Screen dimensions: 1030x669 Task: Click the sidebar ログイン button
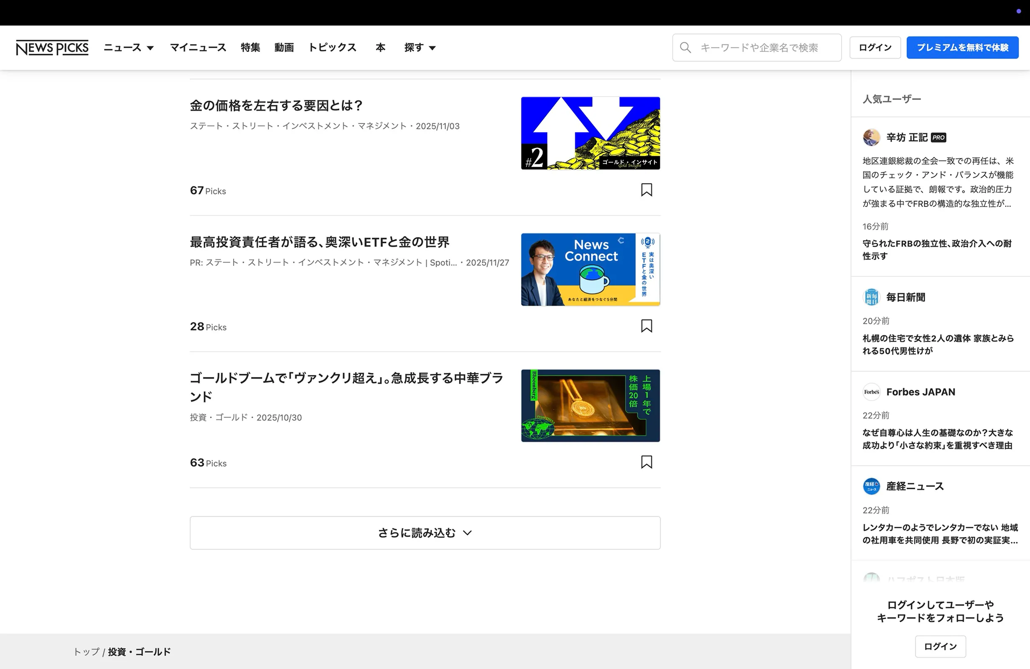tap(940, 646)
